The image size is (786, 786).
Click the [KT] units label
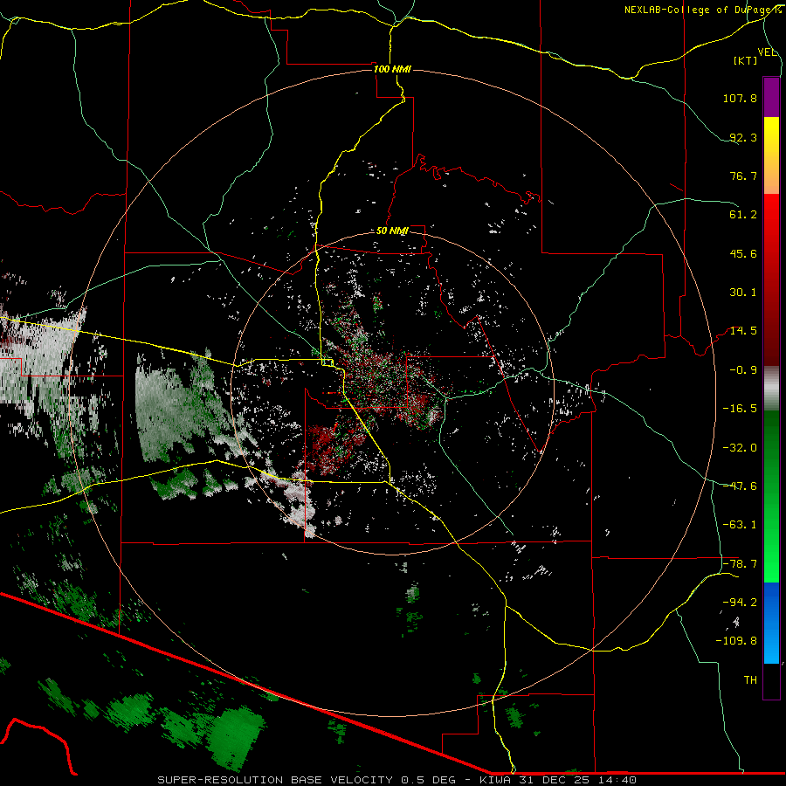tap(746, 60)
